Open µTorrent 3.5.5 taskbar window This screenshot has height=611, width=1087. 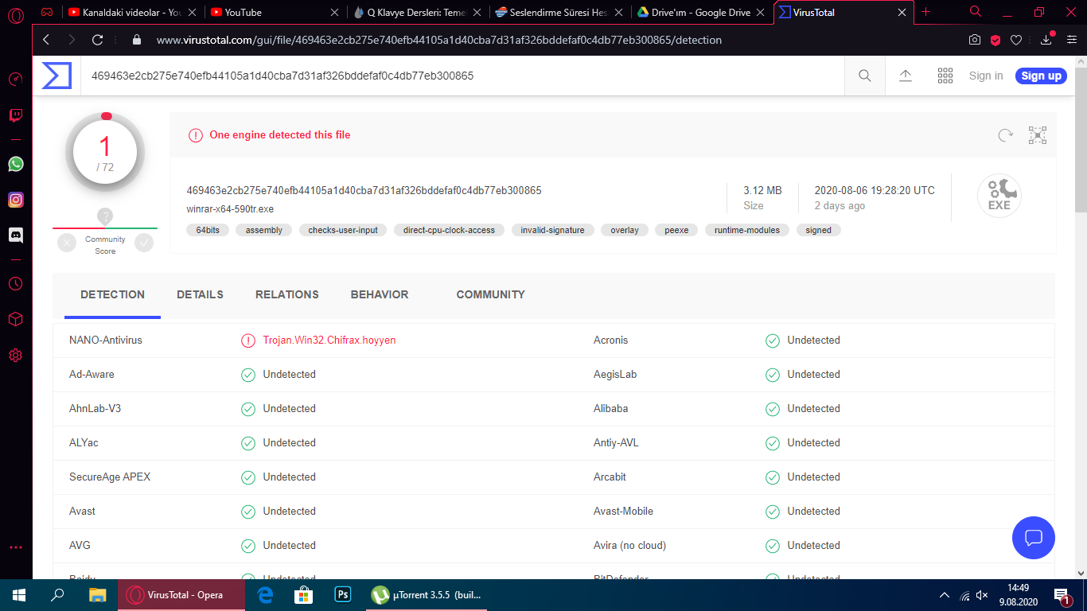(x=427, y=595)
